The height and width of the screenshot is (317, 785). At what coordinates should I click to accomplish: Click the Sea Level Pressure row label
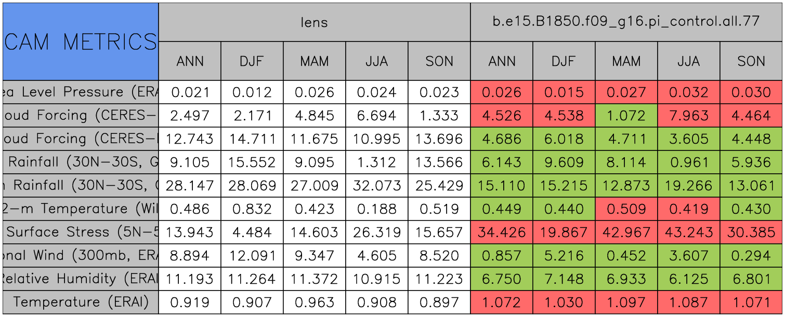[81, 92]
